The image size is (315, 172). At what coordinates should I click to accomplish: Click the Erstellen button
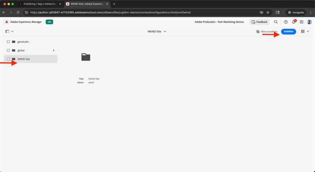click(289, 31)
